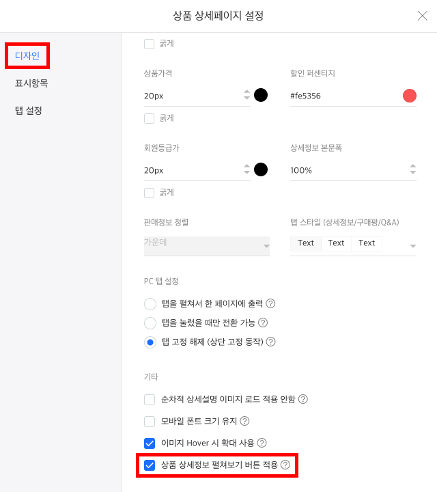Open help for 순차적 상세설명 이미지 로드 적용 안함

click(303, 399)
